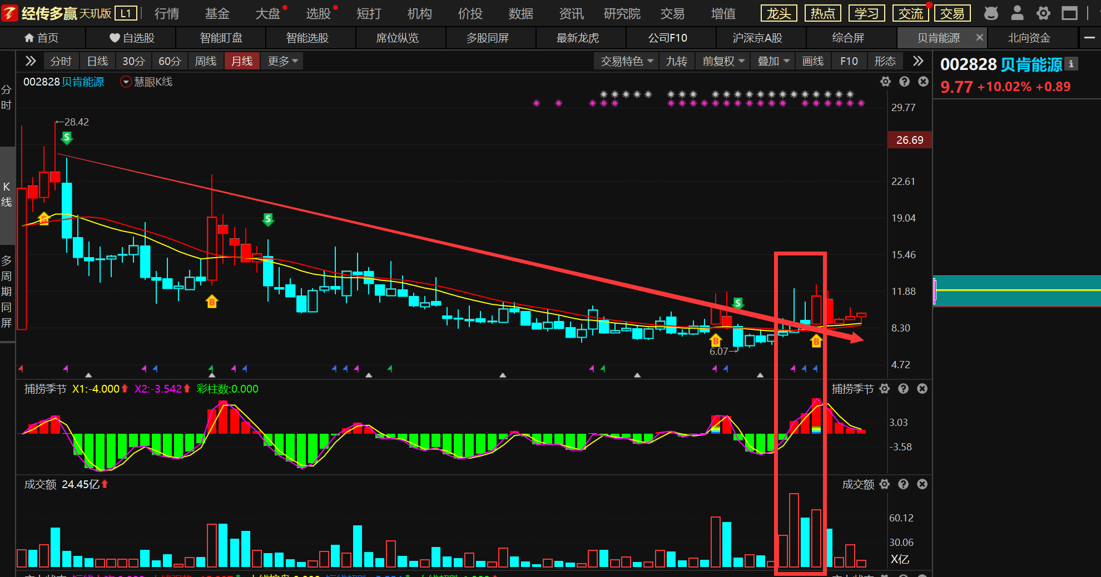Image resolution: width=1101 pixels, height=577 pixels.
Task: Open the 前复权 adjustment dropdown
Action: pyautogui.click(x=723, y=61)
